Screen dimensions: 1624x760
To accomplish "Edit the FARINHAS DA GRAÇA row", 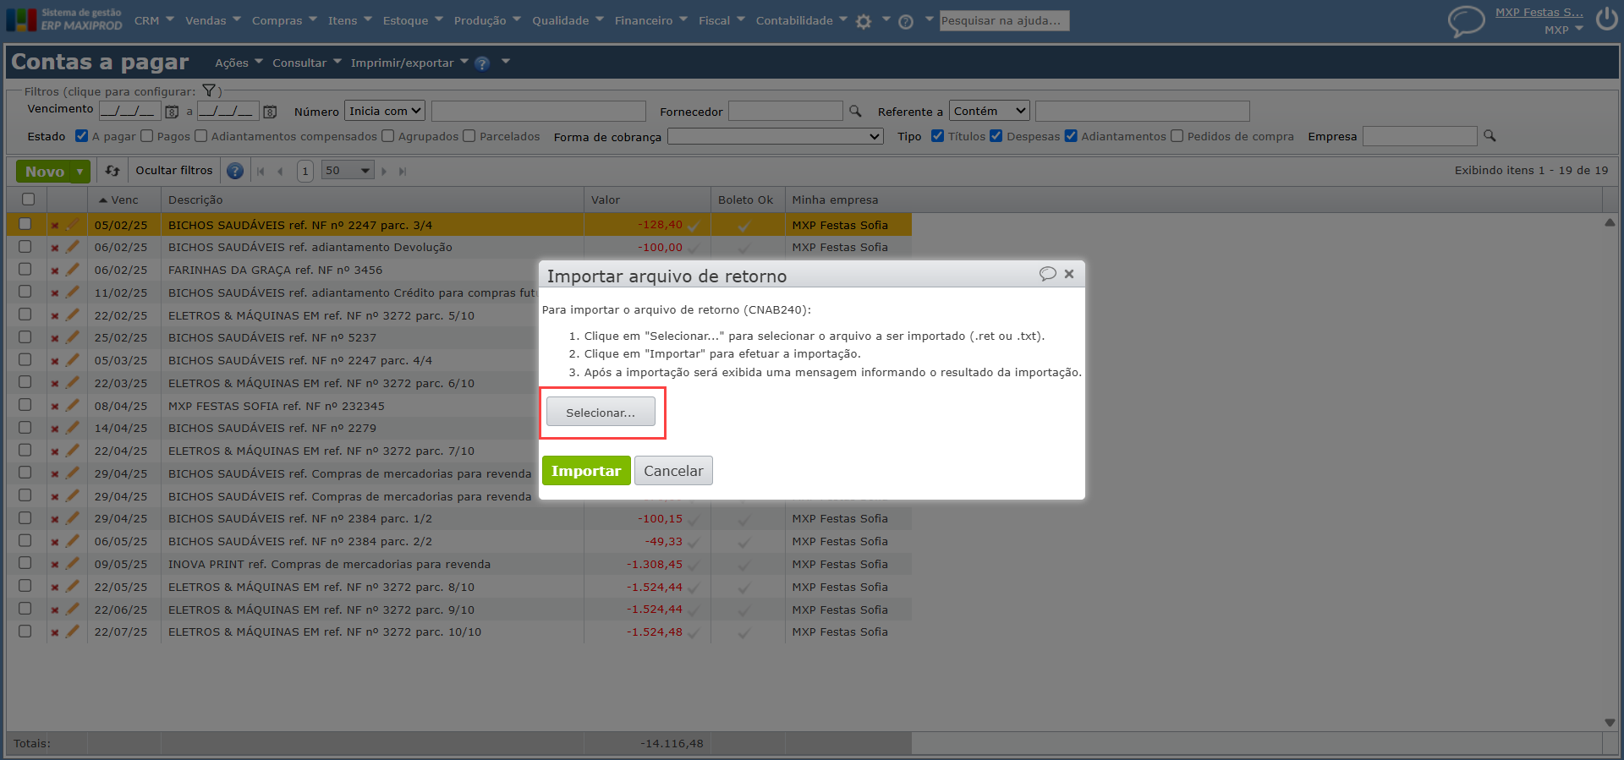I will [x=73, y=270].
